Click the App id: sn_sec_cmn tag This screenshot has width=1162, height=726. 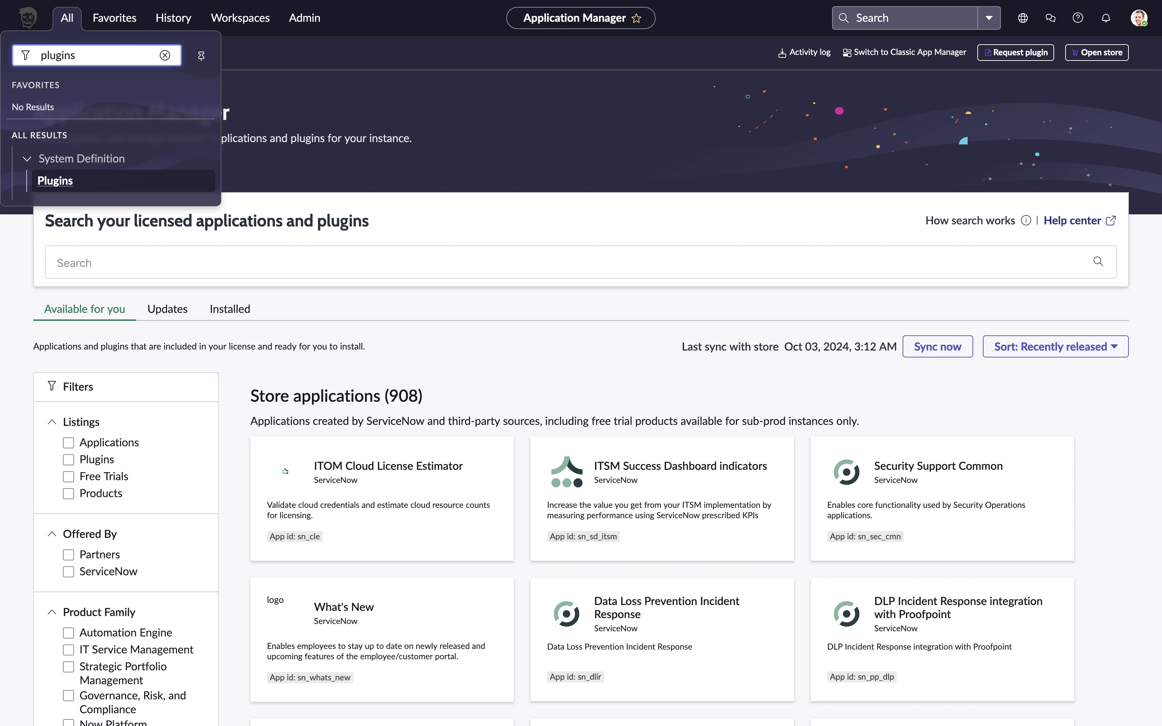click(865, 536)
